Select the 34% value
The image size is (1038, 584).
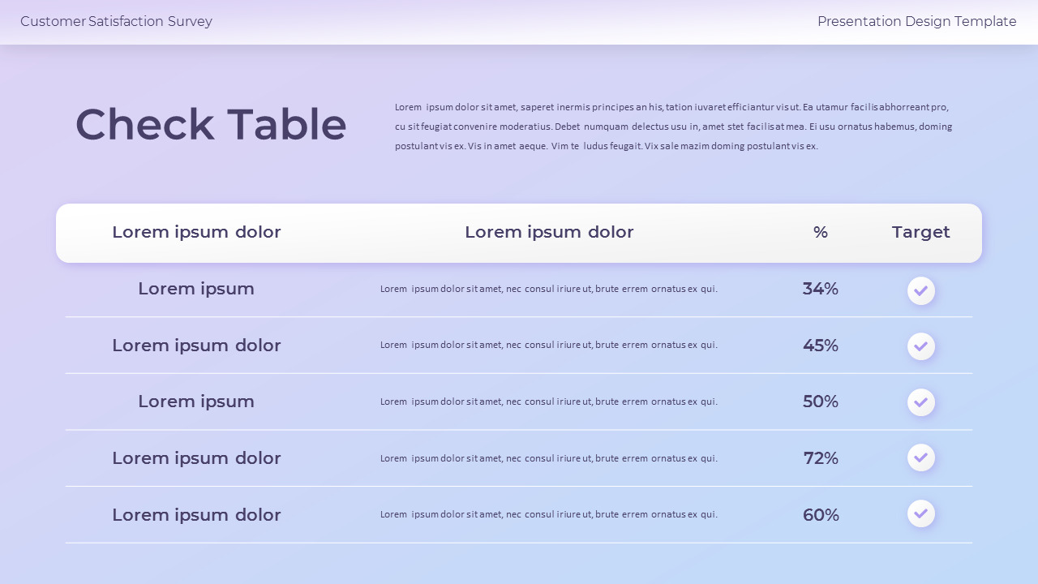820,289
